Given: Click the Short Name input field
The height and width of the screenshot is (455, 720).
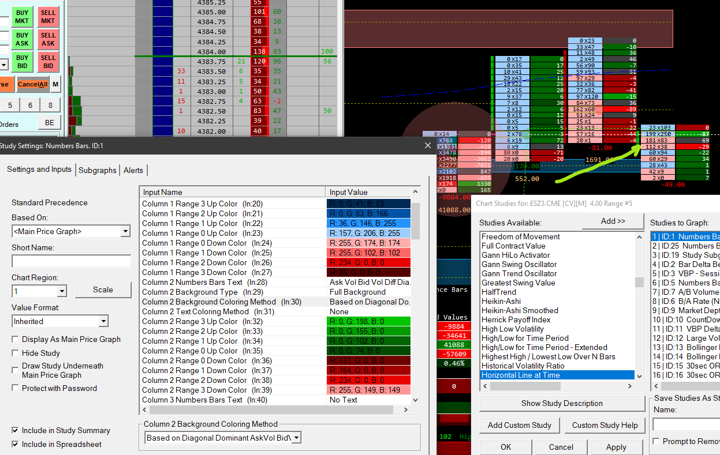Looking at the screenshot, I should [x=71, y=261].
